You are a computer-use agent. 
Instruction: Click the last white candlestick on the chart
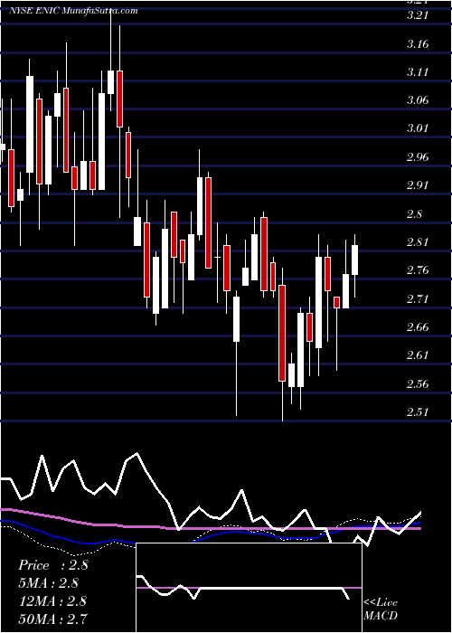[x=354, y=260]
